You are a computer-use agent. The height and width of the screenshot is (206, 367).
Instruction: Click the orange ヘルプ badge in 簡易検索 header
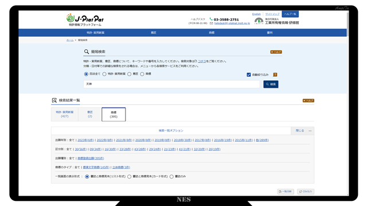[x=276, y=52]
